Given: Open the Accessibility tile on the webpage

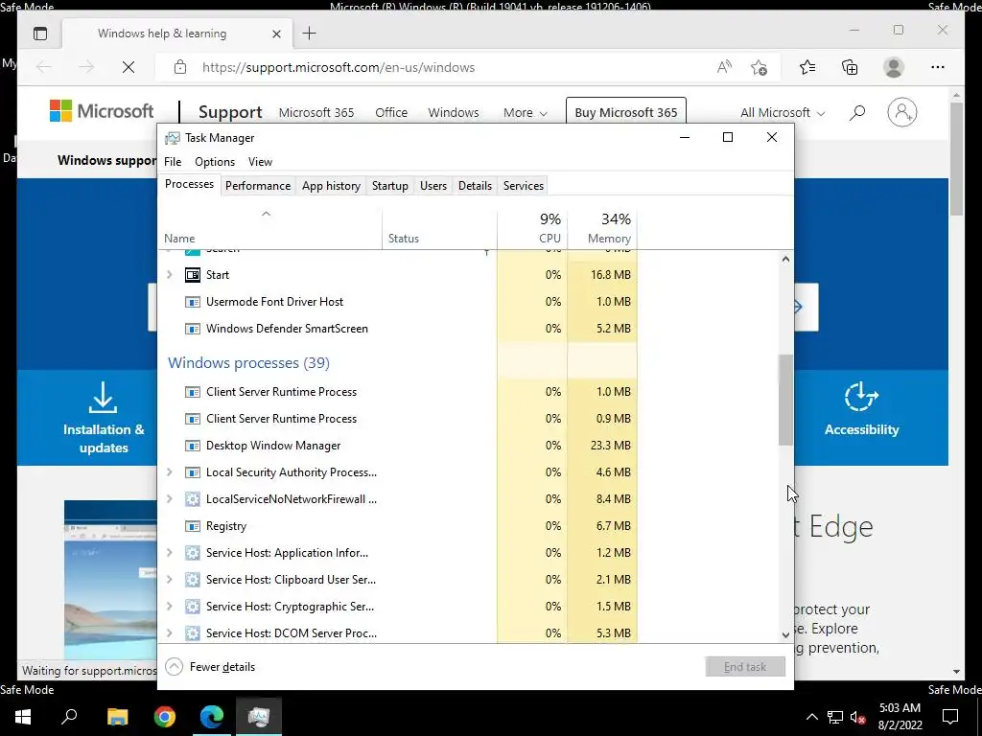Looking at the screenshot, I should coord(862,410).
